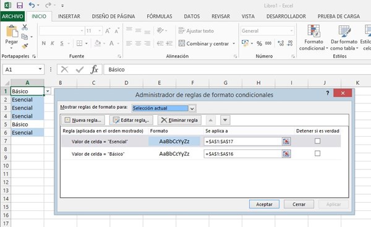This screenshot has height=227, width=371.
Task: Click Combinar y centrar
Action: [203, 43]
